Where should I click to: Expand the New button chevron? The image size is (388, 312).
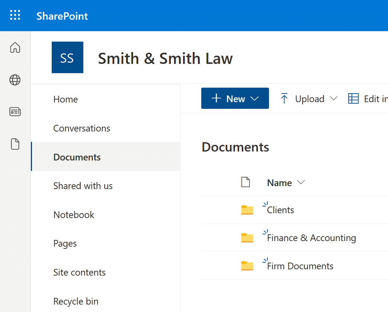coord(254,99)
